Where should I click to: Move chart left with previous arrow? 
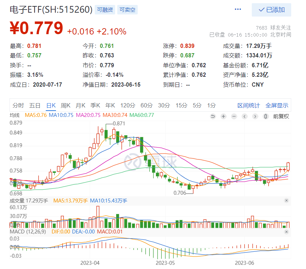coord(244,117)
